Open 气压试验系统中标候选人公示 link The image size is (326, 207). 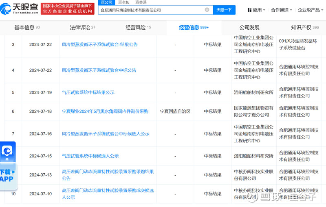coord(90,156)
